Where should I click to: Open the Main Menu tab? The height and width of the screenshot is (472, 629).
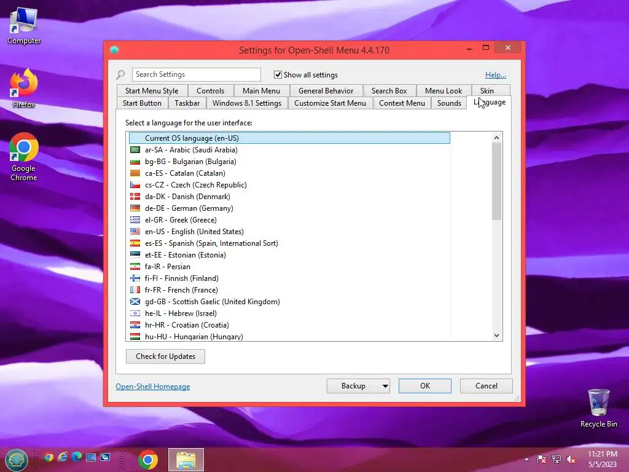261,91
